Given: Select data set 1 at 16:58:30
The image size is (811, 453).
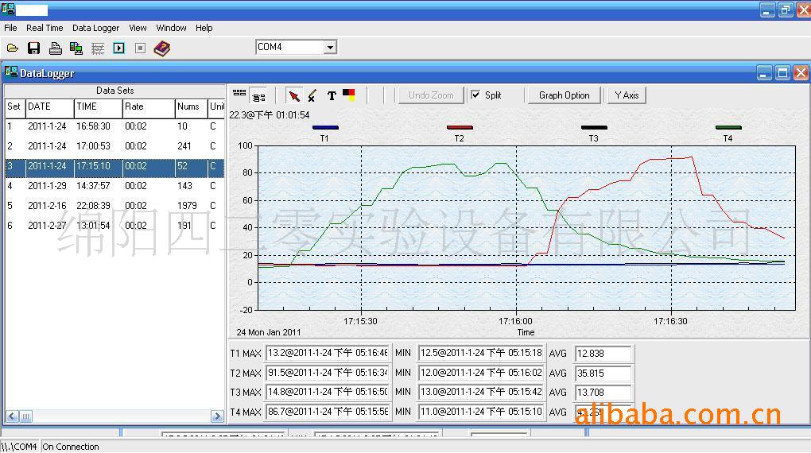Looking at the screenshot, I should 114,126.
